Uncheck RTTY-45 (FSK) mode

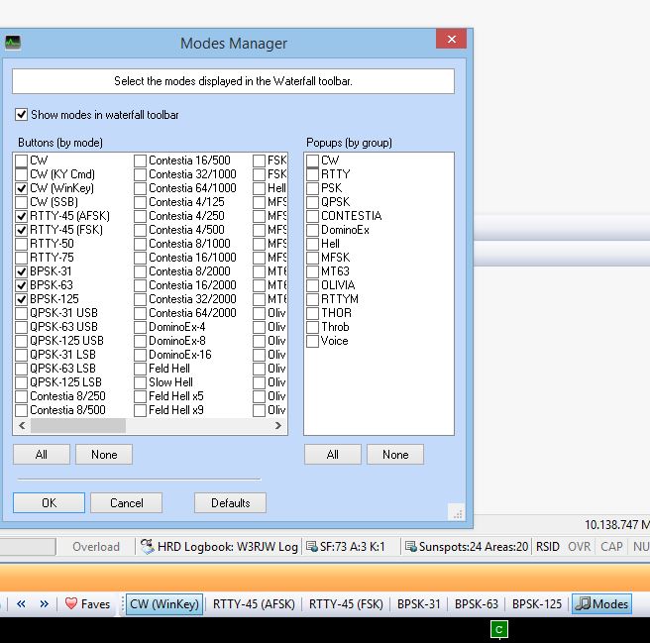21,230
